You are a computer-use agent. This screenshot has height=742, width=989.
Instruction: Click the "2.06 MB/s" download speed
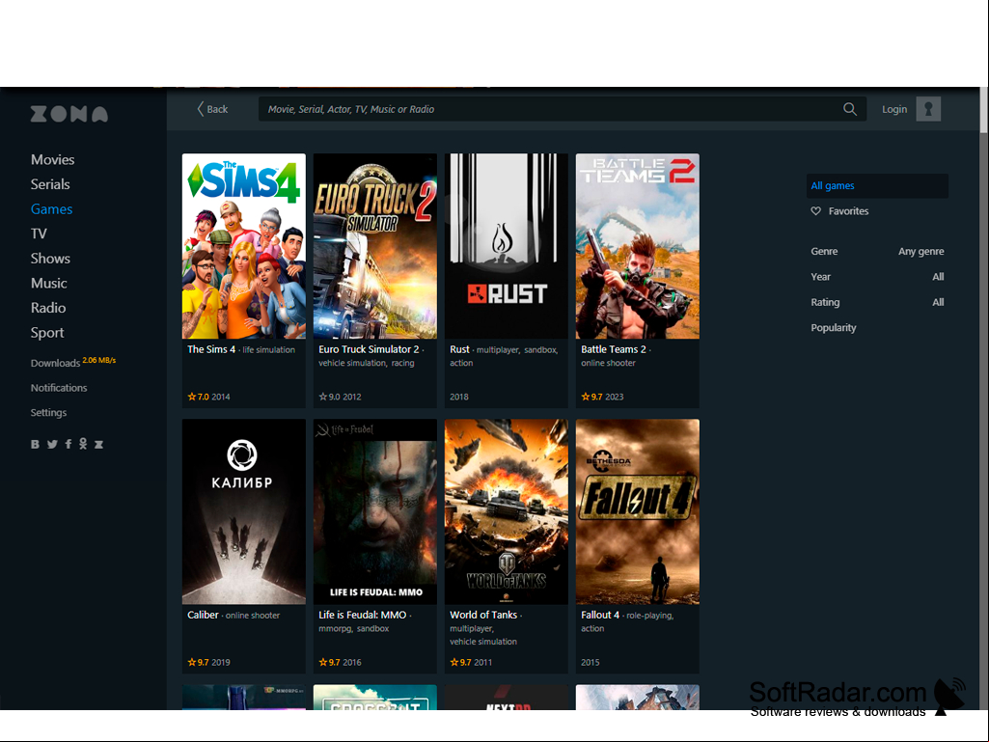(x=99, y=360)
